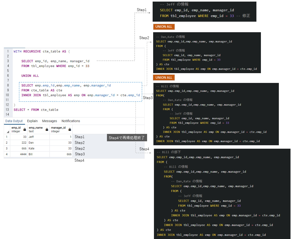Click the Step4で再帰処理終了 tooltip label

coord(127,138)
